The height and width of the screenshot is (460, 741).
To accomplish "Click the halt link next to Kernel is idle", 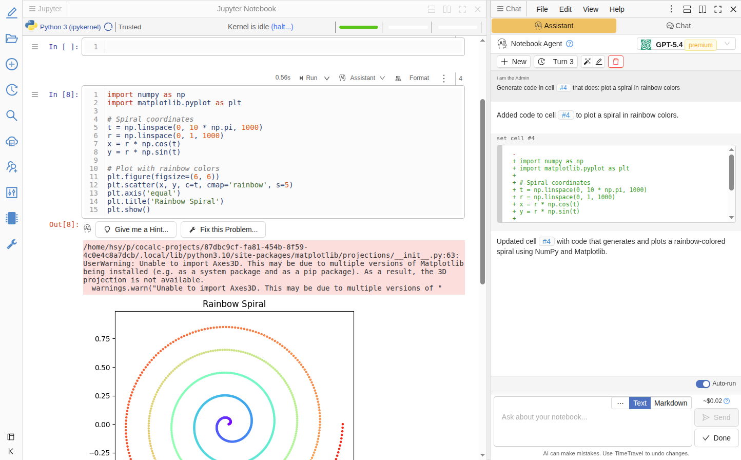I will click(282, 27).
